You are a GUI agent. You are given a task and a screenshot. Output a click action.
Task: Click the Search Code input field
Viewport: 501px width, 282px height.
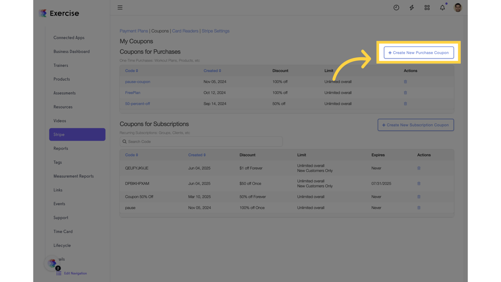(x=201, y=141)
